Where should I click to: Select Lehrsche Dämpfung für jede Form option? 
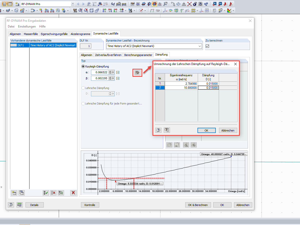83,103
